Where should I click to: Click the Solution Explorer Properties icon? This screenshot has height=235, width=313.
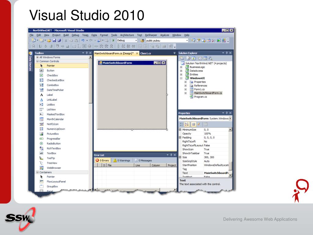tap(182, 58)
